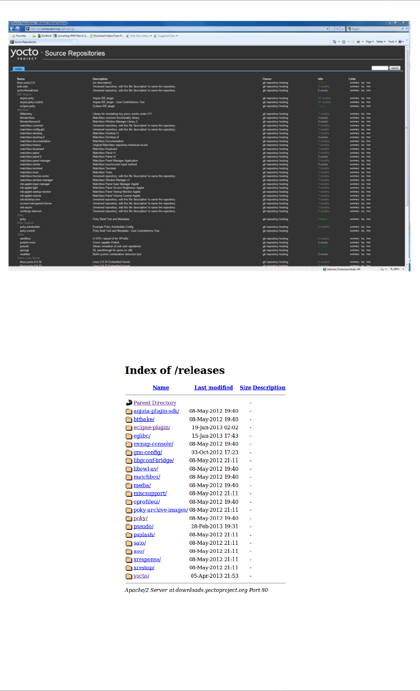Open the mb-applet-volume repository

30,196
